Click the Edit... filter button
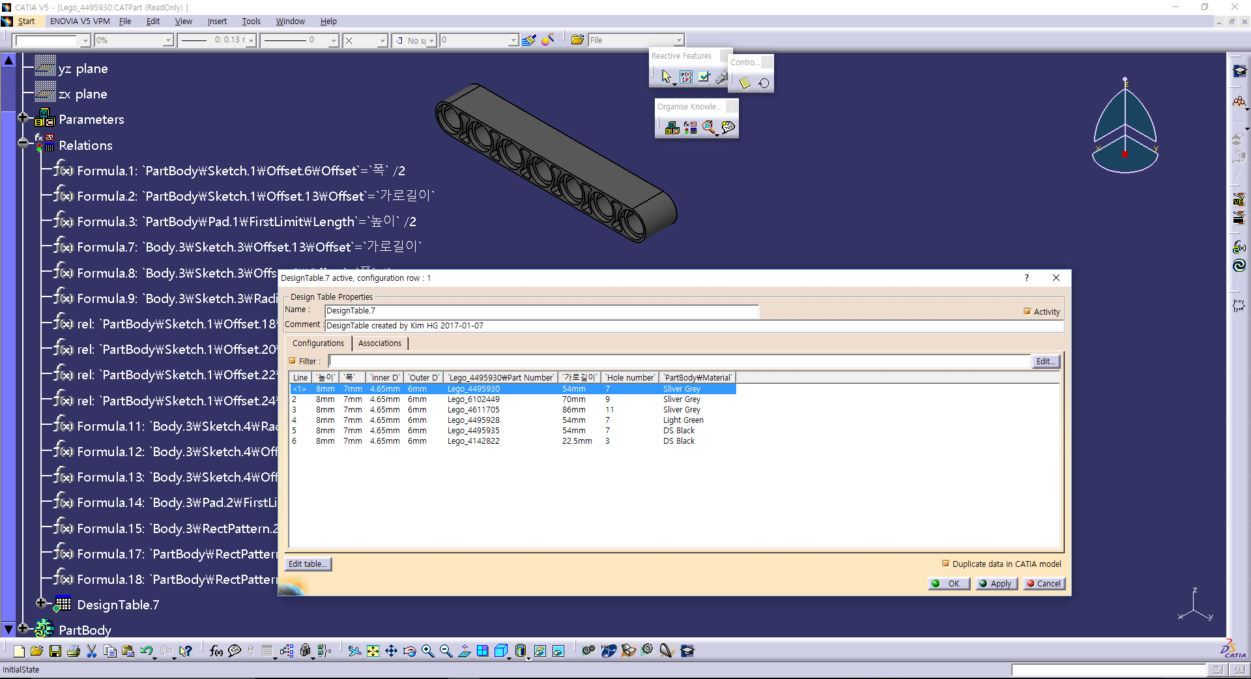The image size is (1251, 679). [x=1045, y=362]
